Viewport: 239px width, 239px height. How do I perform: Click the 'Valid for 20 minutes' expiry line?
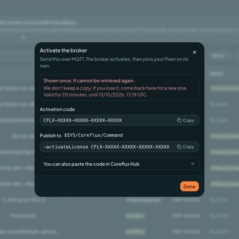(95, 95)
